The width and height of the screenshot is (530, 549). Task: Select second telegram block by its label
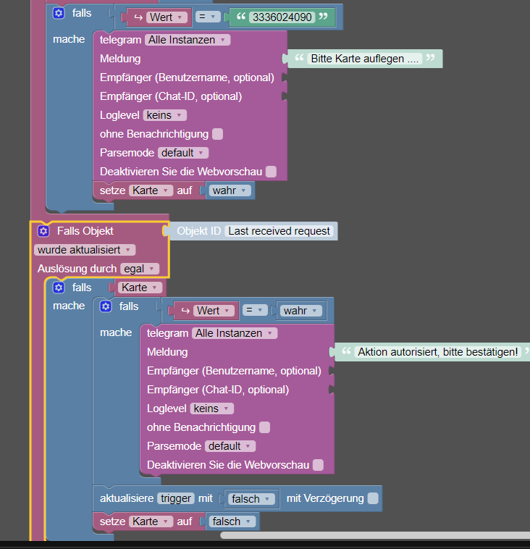coord(167,333)
